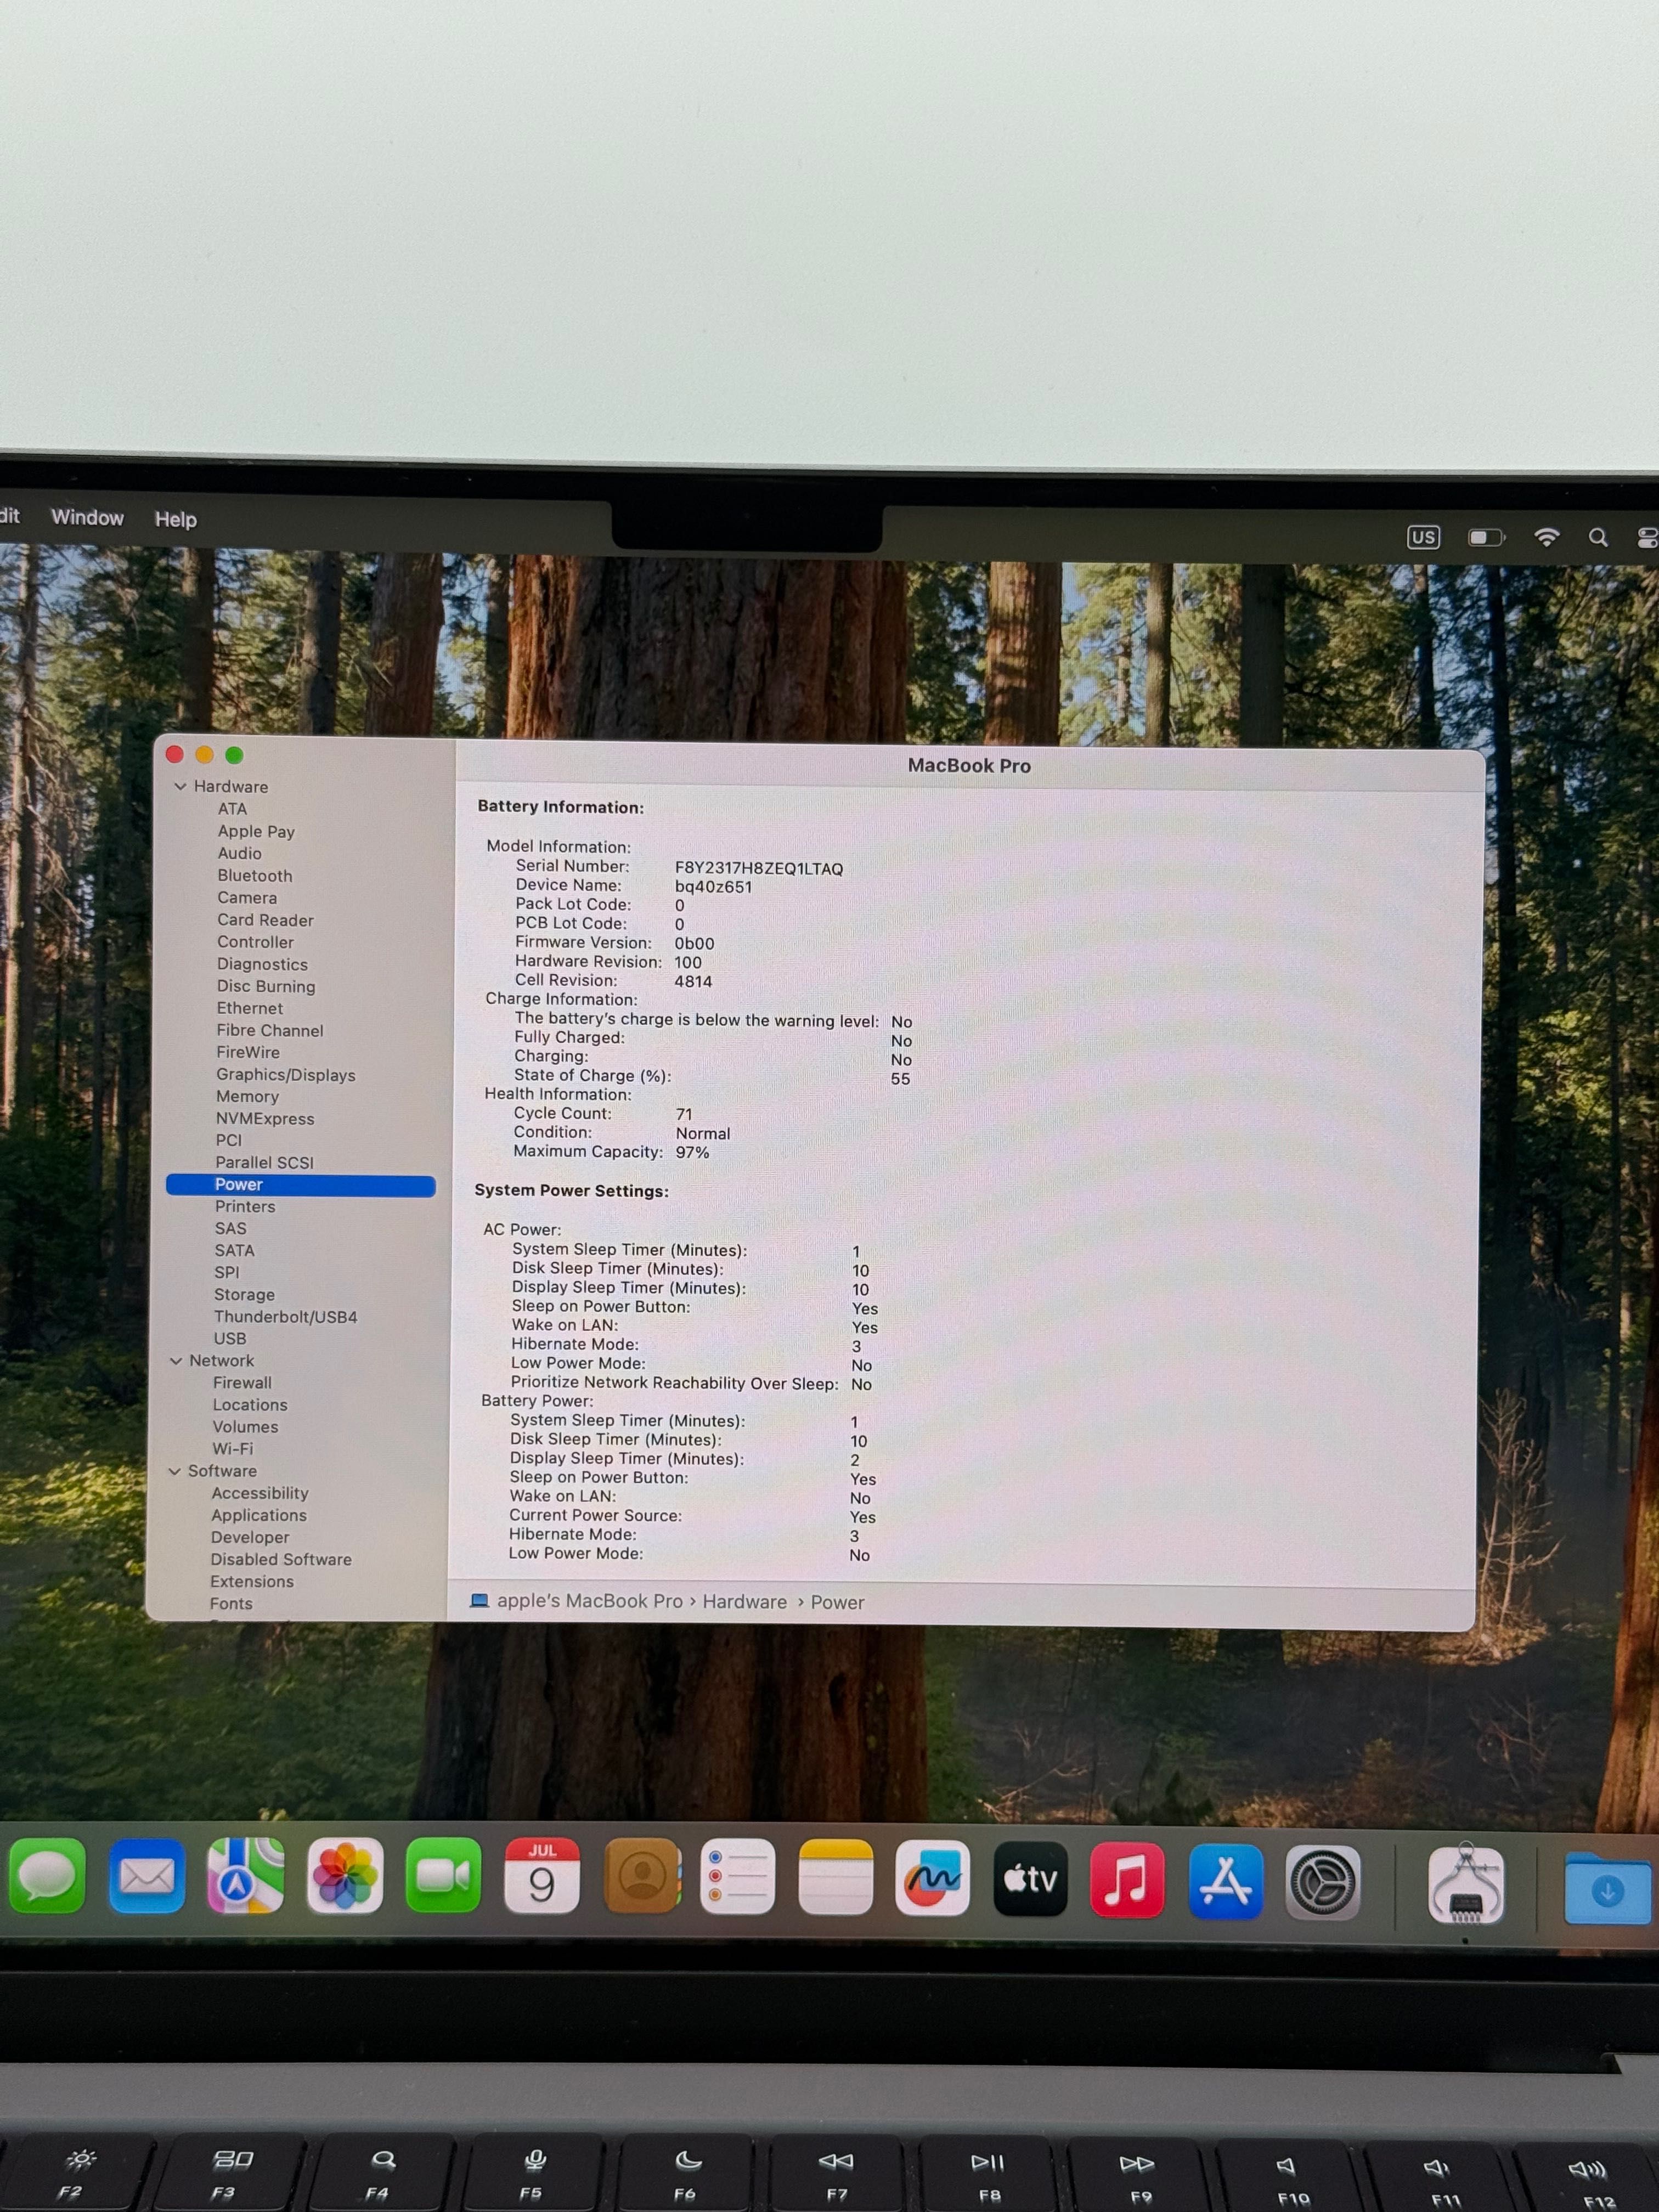The image size is (1659, 2212).
Task: Select Disc Burning entry
Action: click(x=266, y=986)
